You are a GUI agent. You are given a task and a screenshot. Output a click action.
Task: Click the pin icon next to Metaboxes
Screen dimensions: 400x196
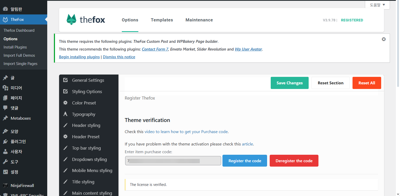tap(5, 118)
